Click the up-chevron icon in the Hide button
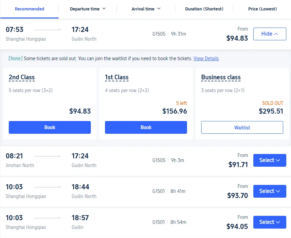This screenshot has height=238, width=291. [276, 34]
